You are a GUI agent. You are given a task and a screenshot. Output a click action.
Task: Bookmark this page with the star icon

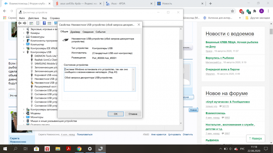tap(232, 11)
